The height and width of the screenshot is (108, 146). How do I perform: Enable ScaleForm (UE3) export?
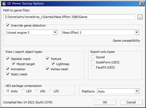pyautogui.click(x=93, y=62)
